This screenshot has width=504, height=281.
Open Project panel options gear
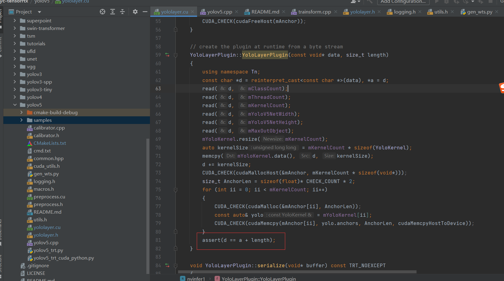(135, 11)
